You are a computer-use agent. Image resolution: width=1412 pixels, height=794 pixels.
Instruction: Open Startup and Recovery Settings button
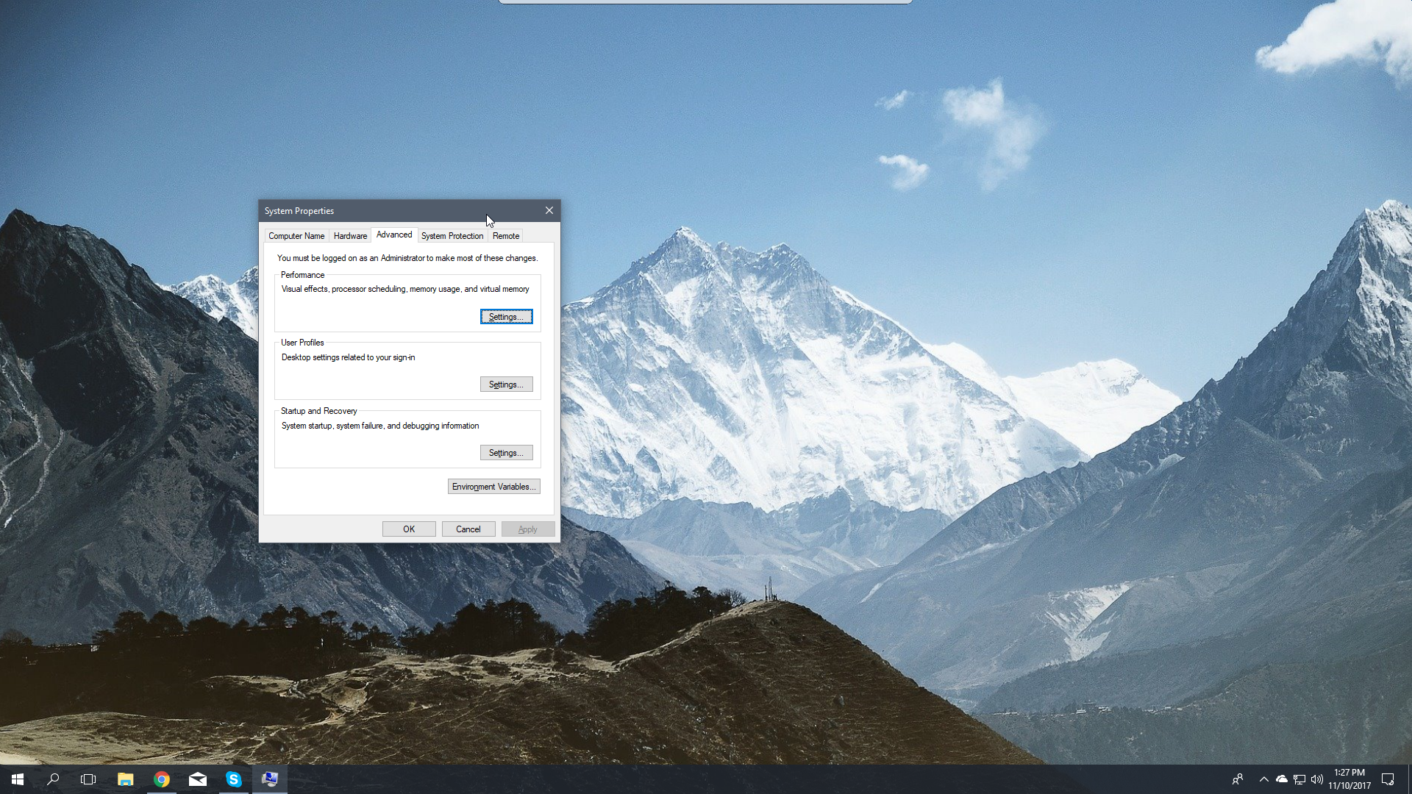click(507, 453)
